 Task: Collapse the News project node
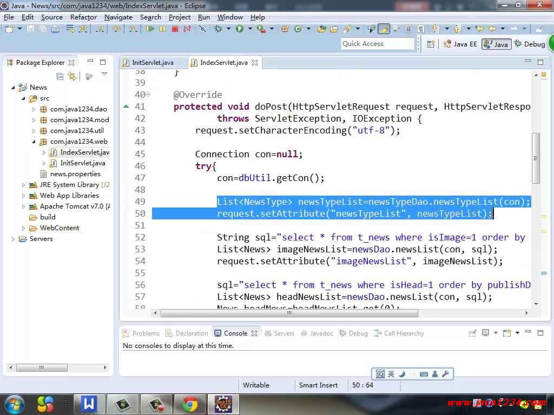pos(13,88)
